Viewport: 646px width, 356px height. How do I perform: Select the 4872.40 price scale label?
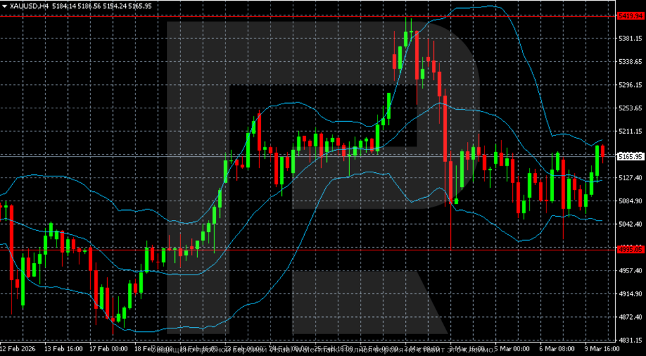(x=630, y=317)
